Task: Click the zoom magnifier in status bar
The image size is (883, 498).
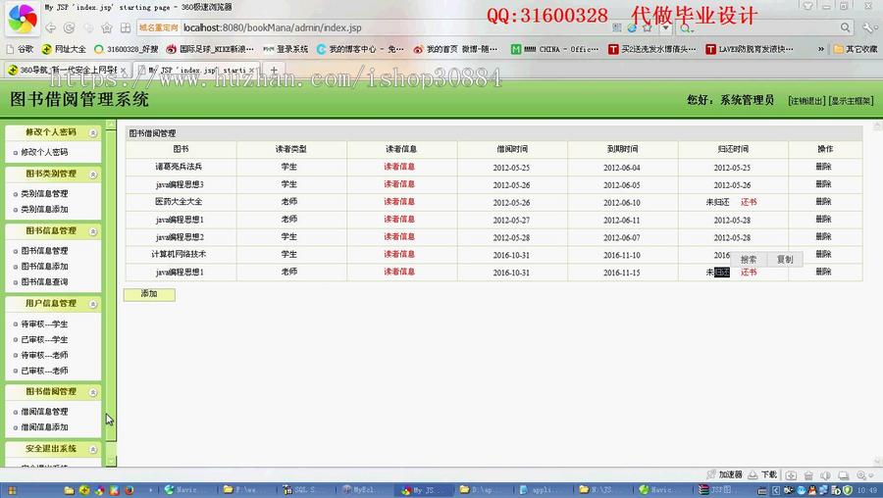Action: 863,474
